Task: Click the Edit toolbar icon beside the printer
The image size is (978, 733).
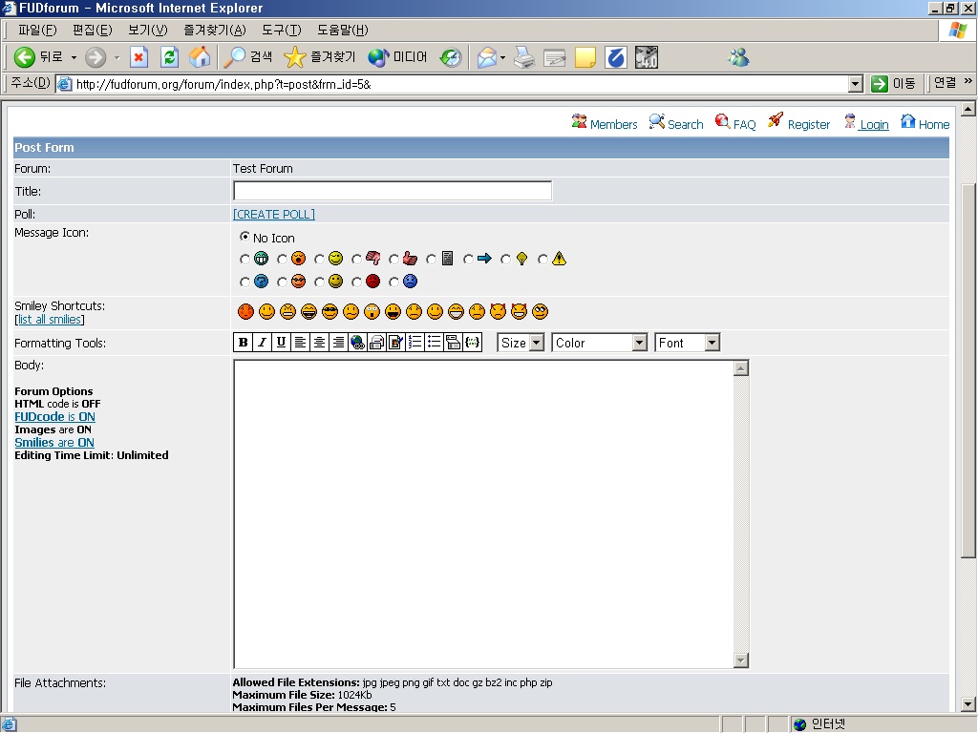Action: pyautogui.click(x=555, y=57)
